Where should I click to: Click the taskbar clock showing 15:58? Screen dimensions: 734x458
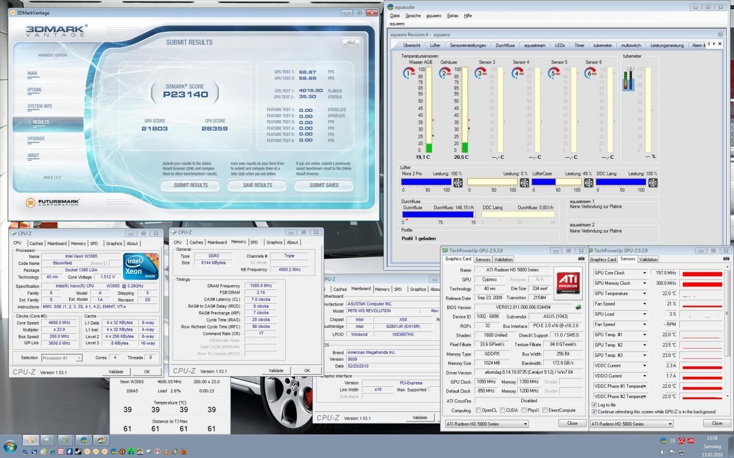click(x=712, y=438)
